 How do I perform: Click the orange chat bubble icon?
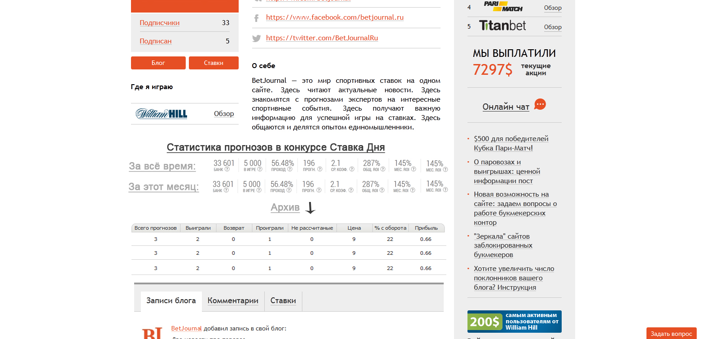coord(540,104)
